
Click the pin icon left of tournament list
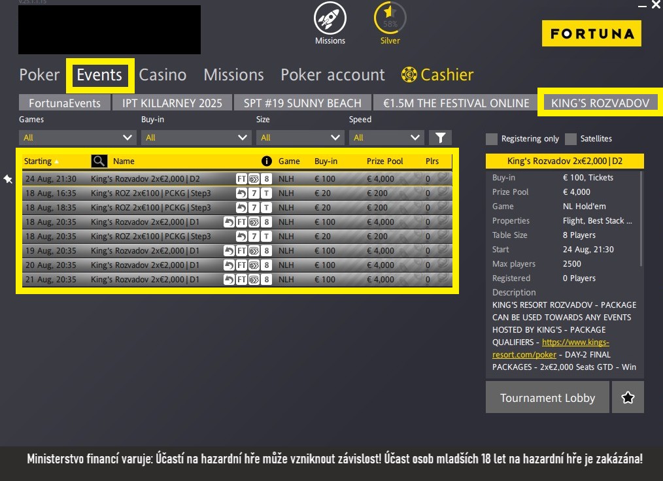tap(8, 179)
